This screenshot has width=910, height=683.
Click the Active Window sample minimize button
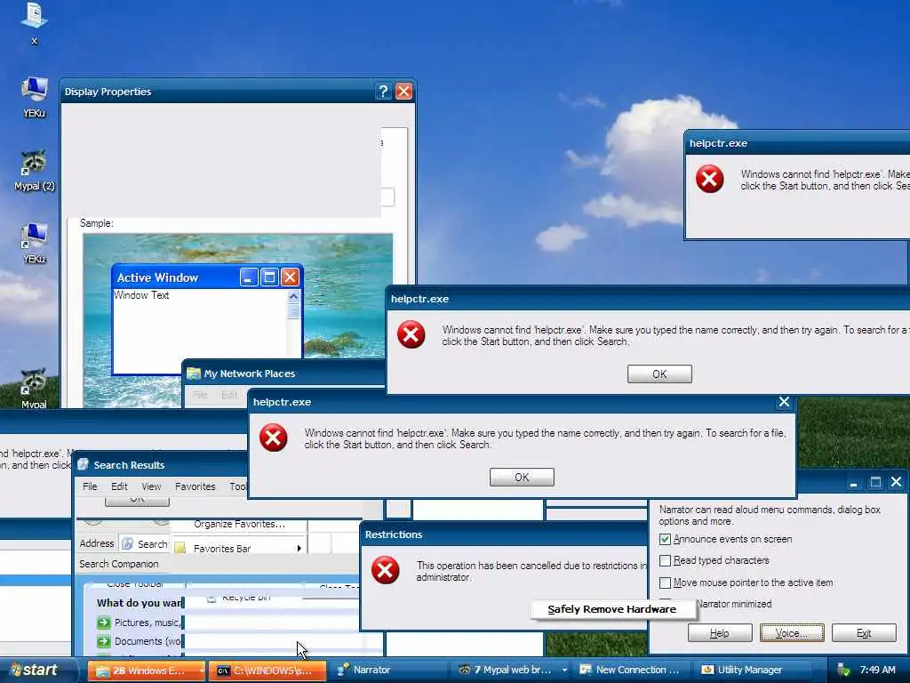pos(249,277)
